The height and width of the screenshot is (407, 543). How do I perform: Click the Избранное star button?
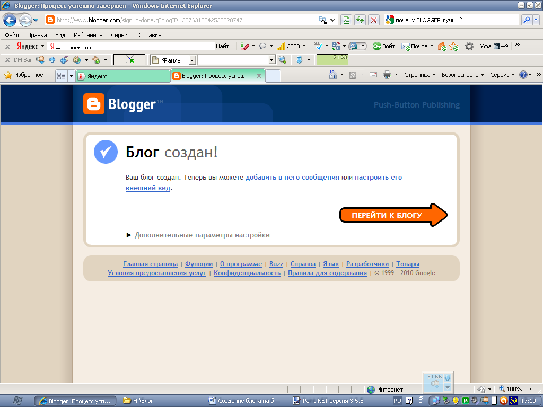[x=24, y=75]
